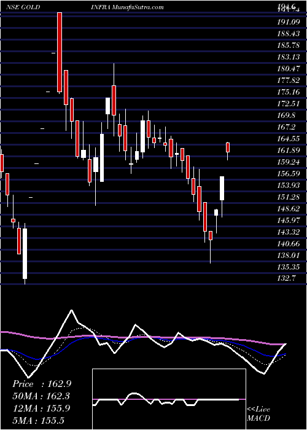
Task: Click the 180.47 axis value
Action: point(288,68)
